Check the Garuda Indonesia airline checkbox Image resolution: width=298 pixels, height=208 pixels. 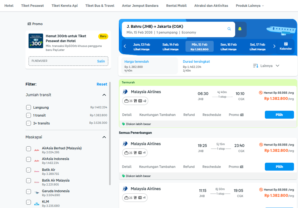(x=29, y=191)
